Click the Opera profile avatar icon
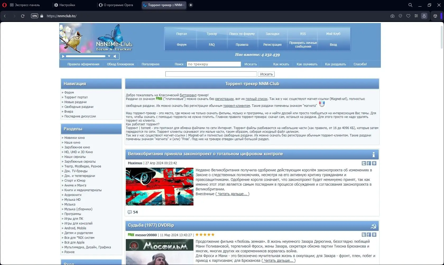 (424, 16)
